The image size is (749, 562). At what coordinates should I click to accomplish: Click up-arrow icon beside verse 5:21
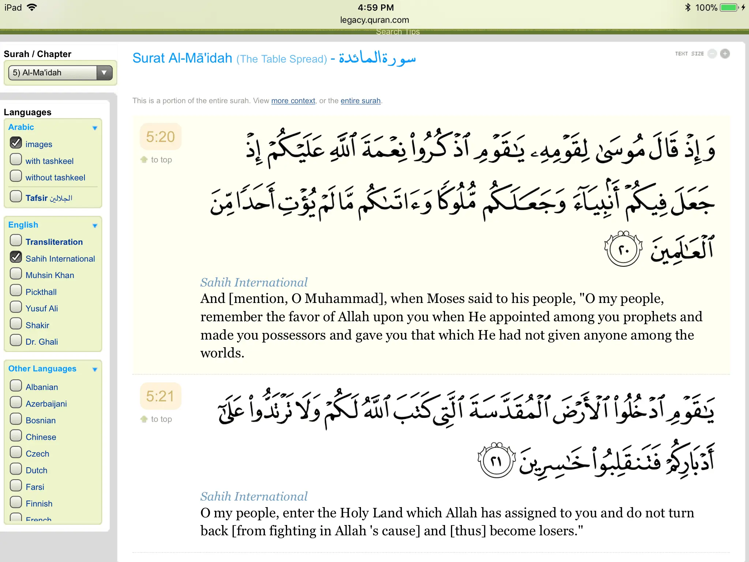click(144, 419)
